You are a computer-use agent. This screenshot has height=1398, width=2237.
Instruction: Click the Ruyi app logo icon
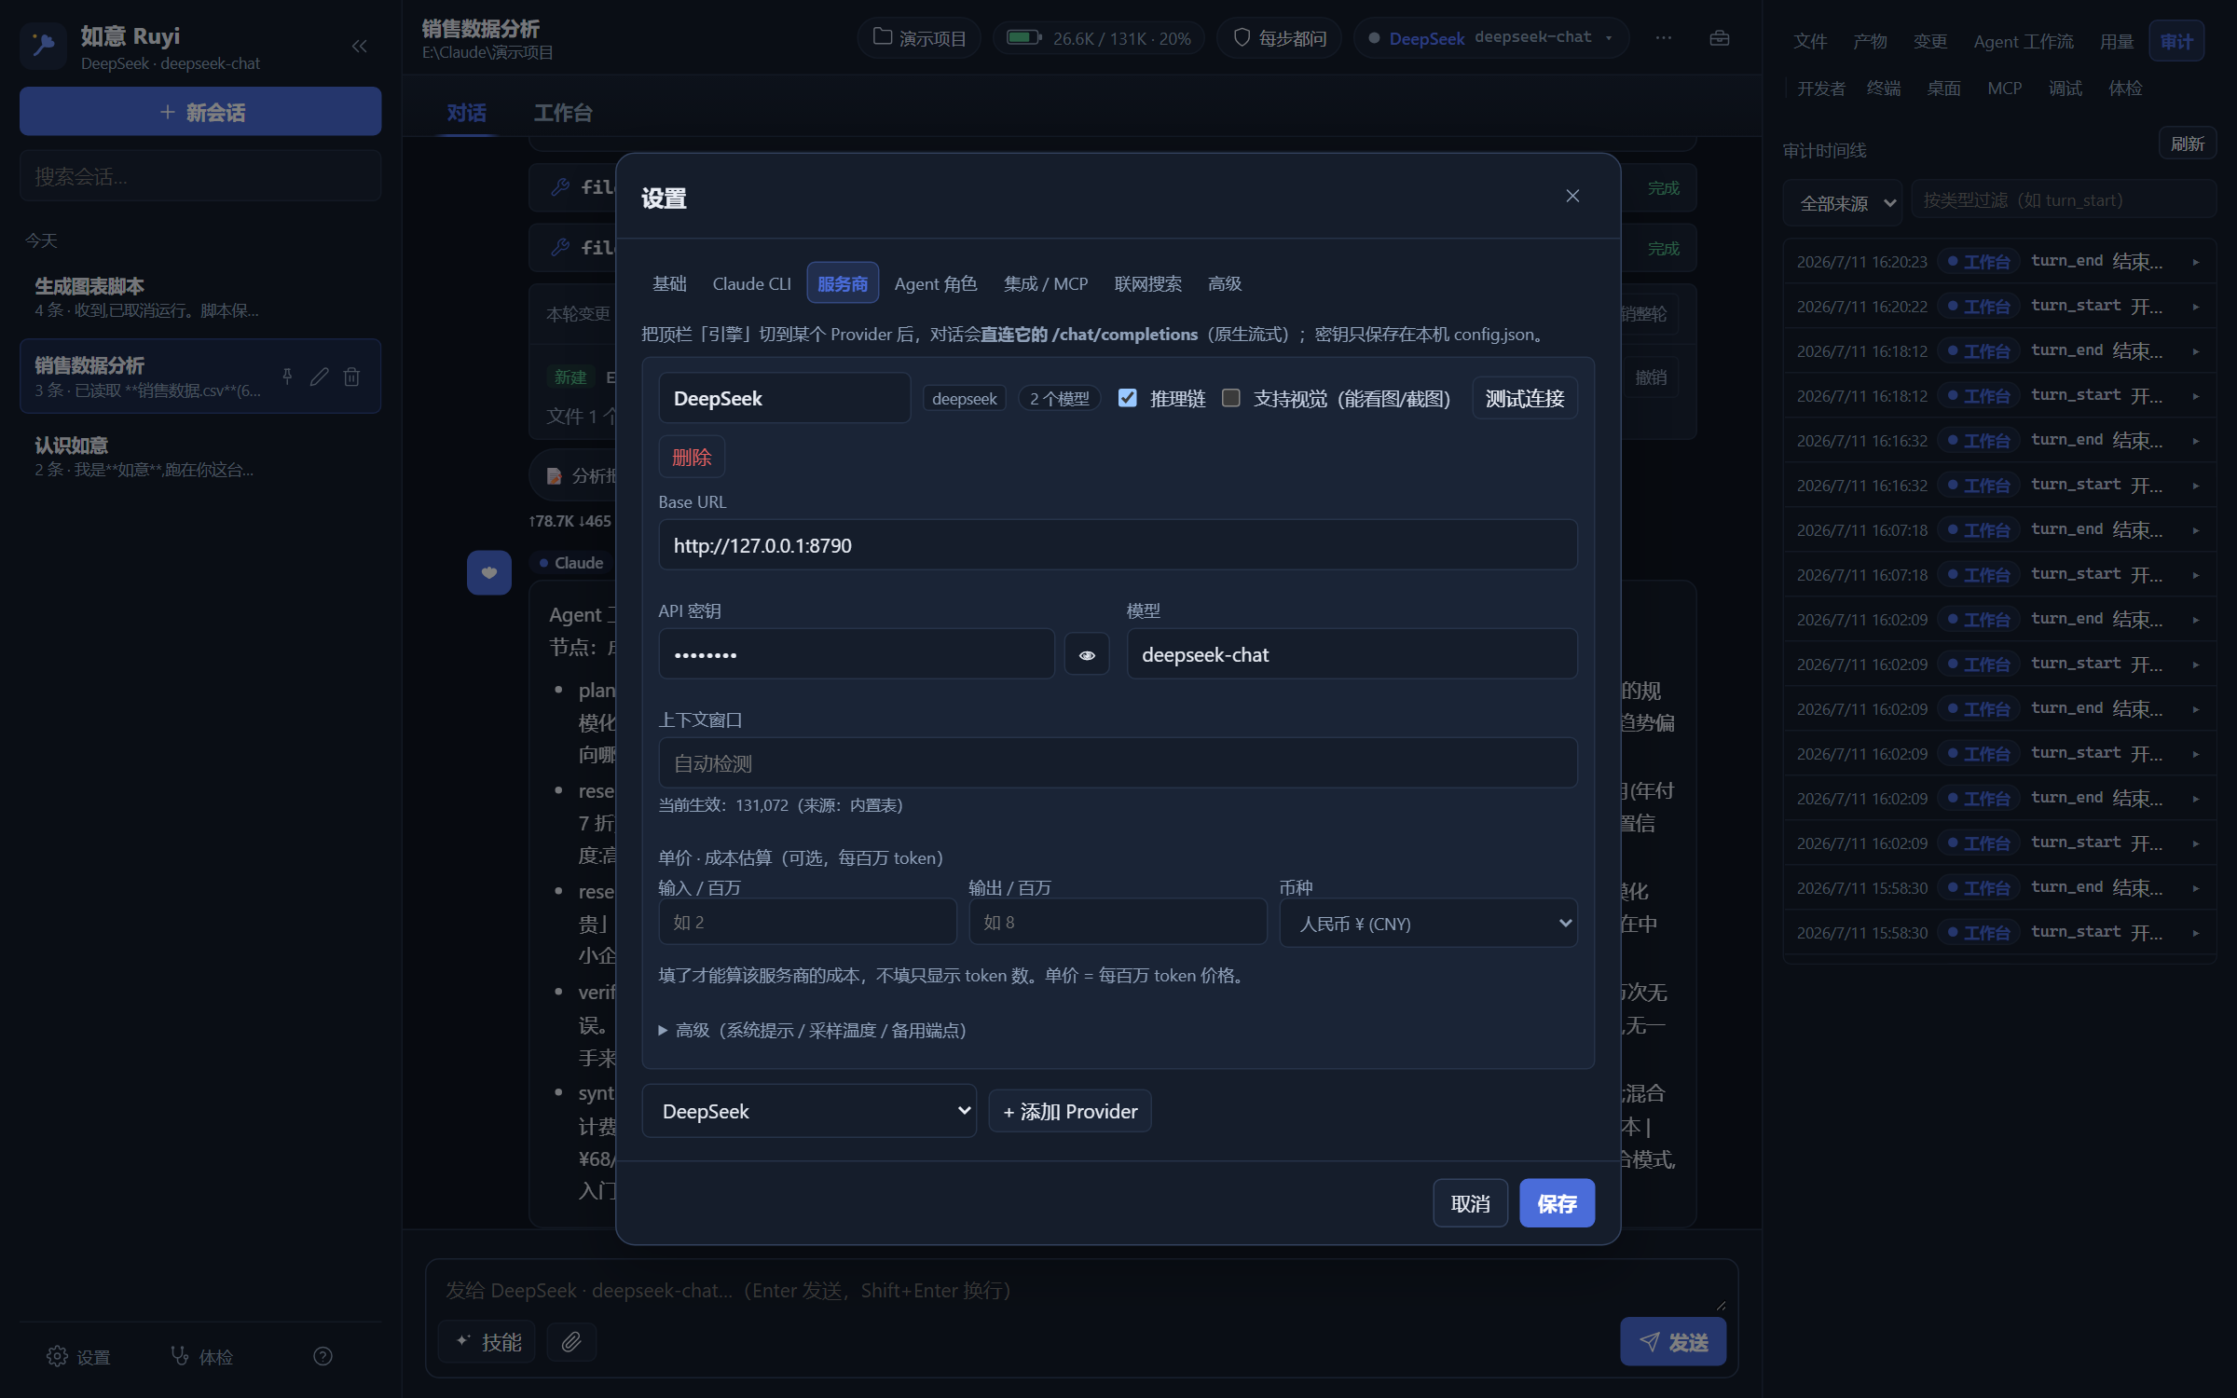coord(43,46)
